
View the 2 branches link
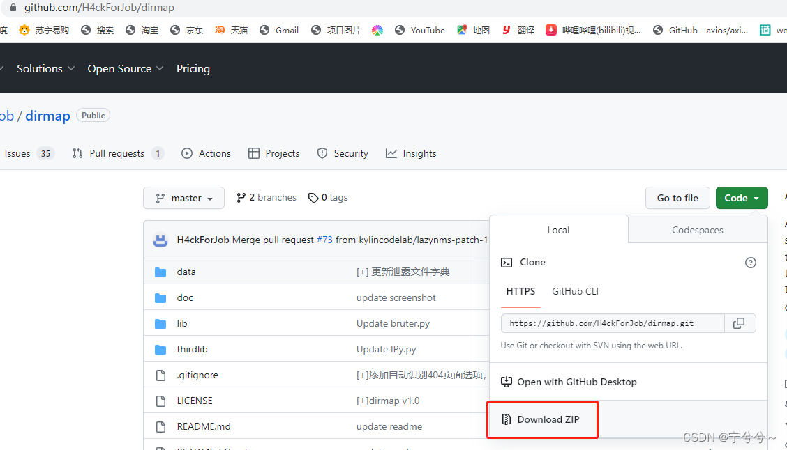pyautogui.click(x=267, y=197)
